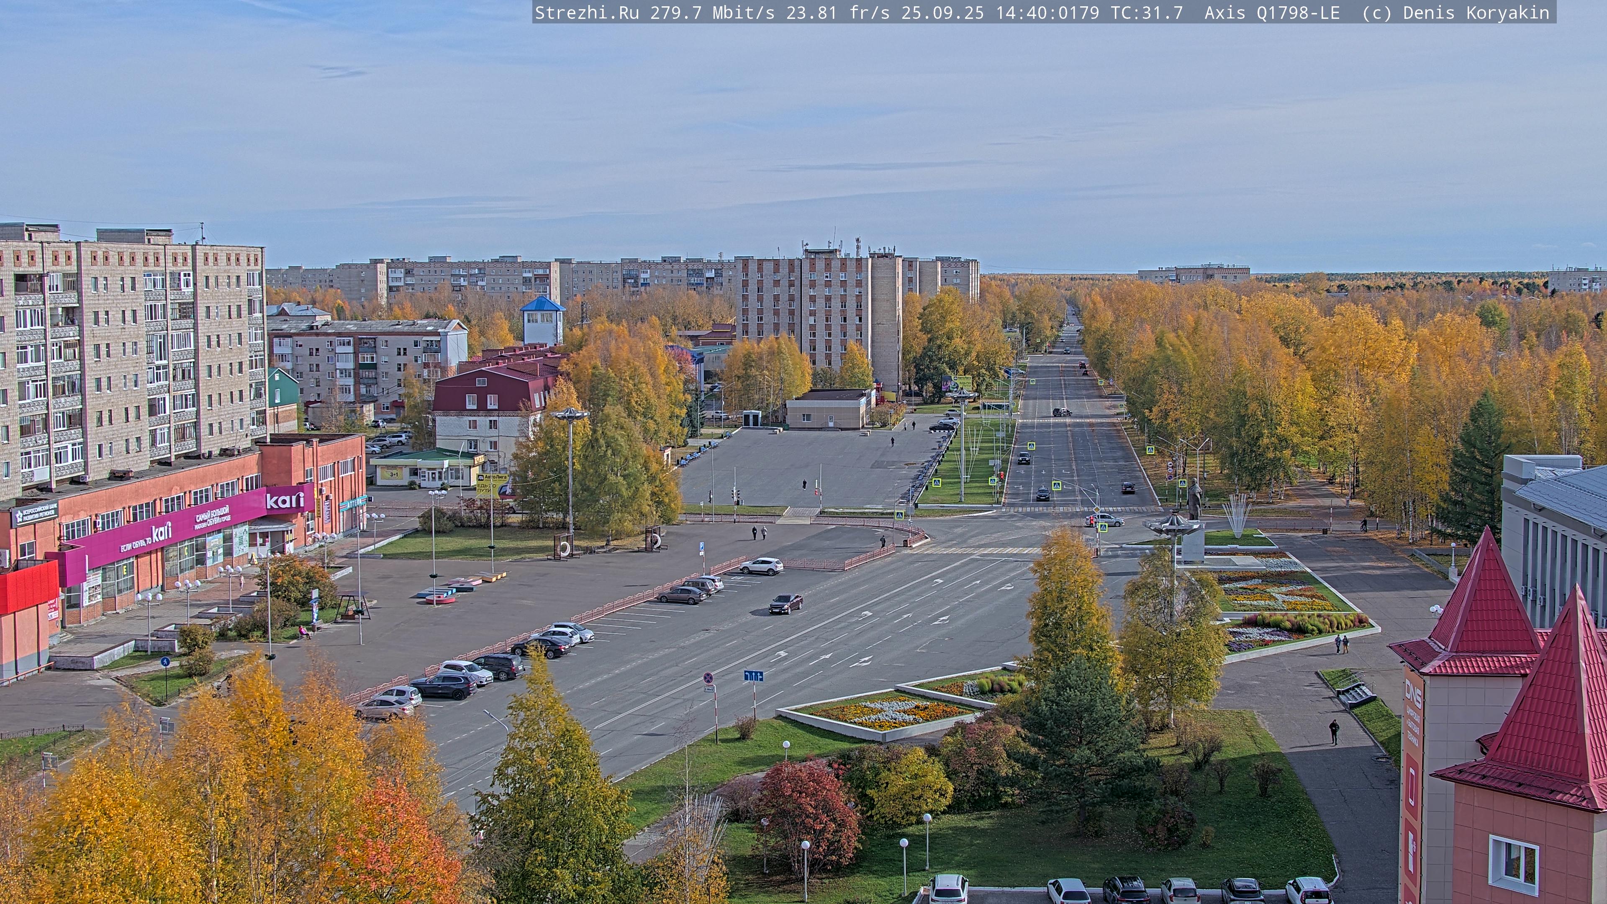Viewport: 1607px width, 904px height.
Task: Click the person in pink on bench
Action: [x=304, y=632]
